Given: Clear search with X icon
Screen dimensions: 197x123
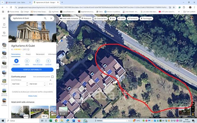Looking at the screenshot, I should (51, 18).
